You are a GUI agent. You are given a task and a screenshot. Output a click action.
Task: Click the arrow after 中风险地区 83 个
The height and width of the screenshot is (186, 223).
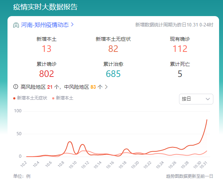click(106, 87)
